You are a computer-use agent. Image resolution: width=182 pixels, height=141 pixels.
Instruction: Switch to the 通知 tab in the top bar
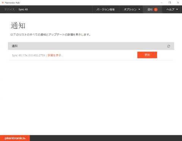pos(152,9)
